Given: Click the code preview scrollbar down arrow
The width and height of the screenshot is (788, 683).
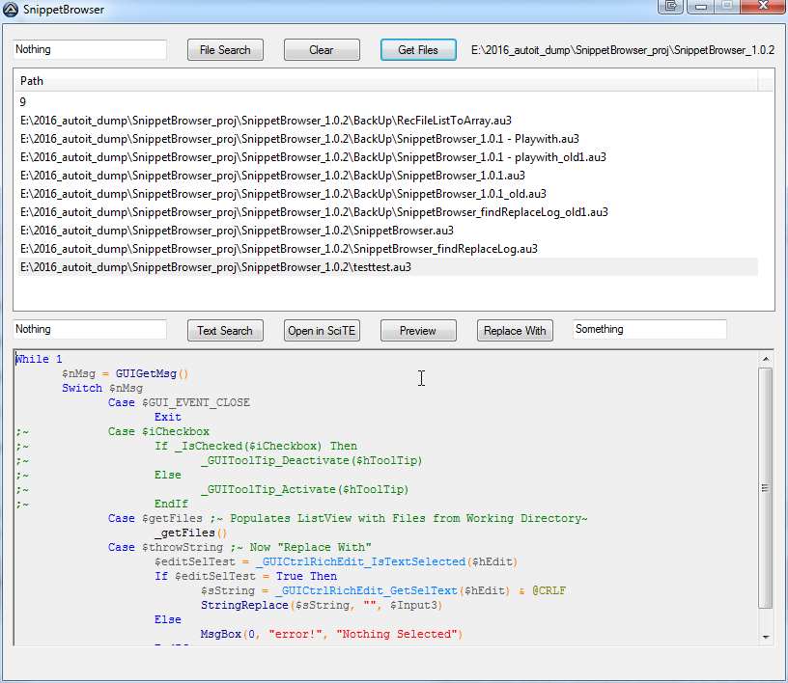Looking at the screenshot, I should click(766, 637).
